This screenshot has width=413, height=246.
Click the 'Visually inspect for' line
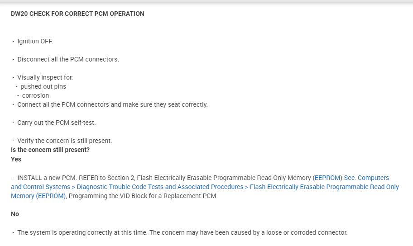pyautogui.click(x=45, y=77)
